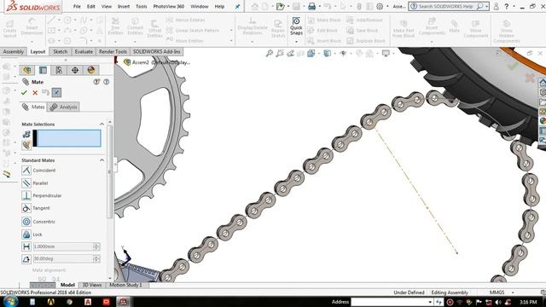The height and width of the screenshot is (307, 546).
Task: Open the 3D Views bottom tab
Action: (92, 285)
